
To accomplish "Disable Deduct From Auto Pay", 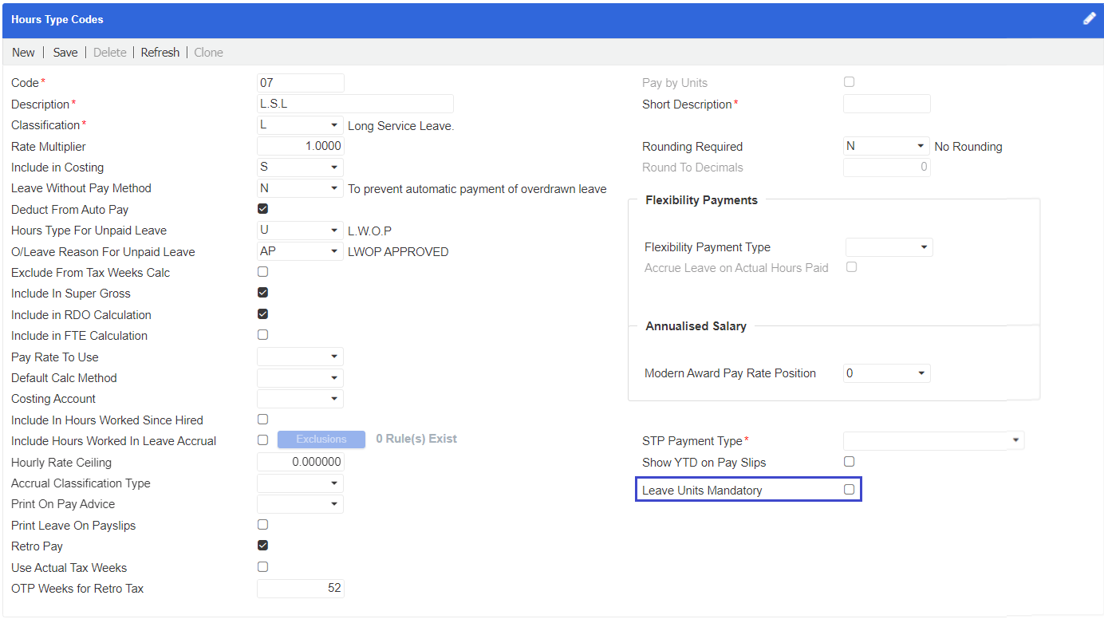I will point(262,208).
